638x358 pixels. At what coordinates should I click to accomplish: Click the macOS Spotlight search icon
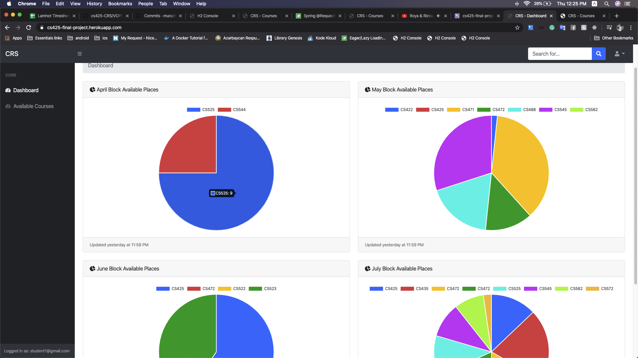pyautogui.click(x=606, y=4)
